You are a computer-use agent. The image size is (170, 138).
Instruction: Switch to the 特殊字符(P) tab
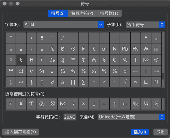click(x=82, y=13)
